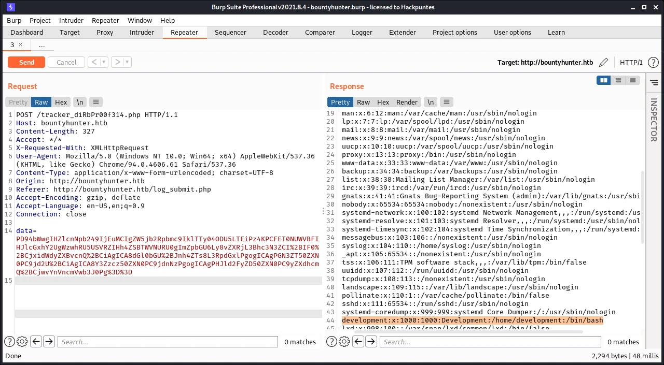Open settings gear under Request panel

pos(22,342)
